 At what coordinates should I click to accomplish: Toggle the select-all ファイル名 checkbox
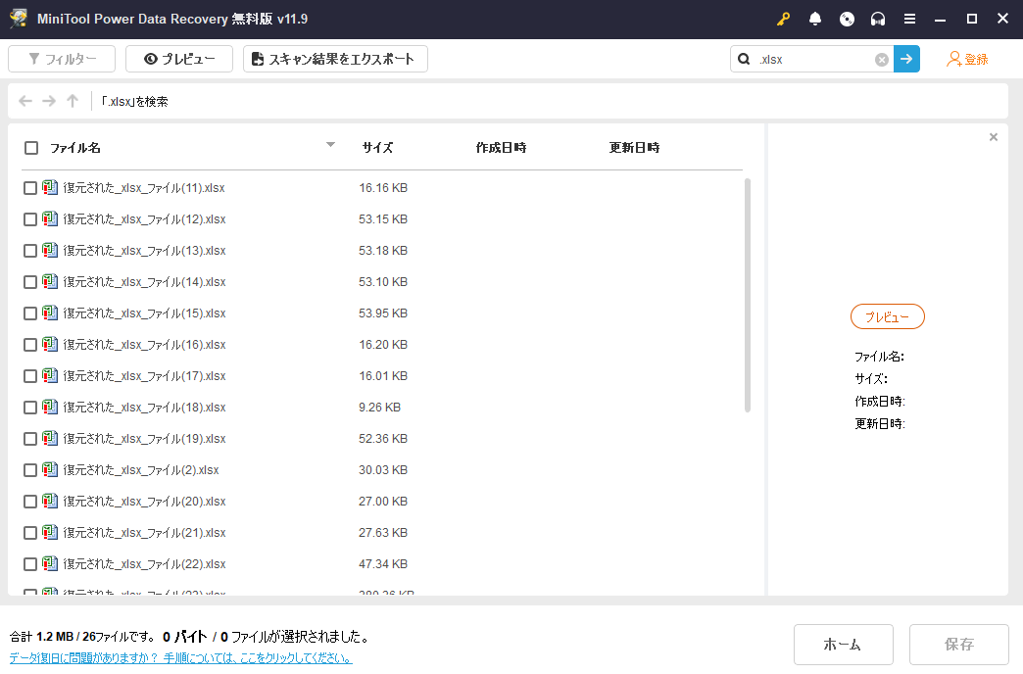pyautogui.click(x=31, y=148)
